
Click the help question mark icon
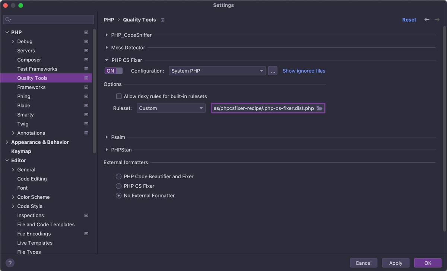point(9,263)
